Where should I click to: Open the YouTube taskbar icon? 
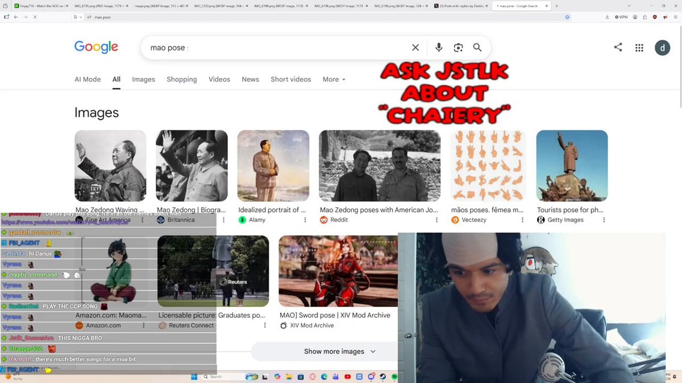(x=347, y=377)
